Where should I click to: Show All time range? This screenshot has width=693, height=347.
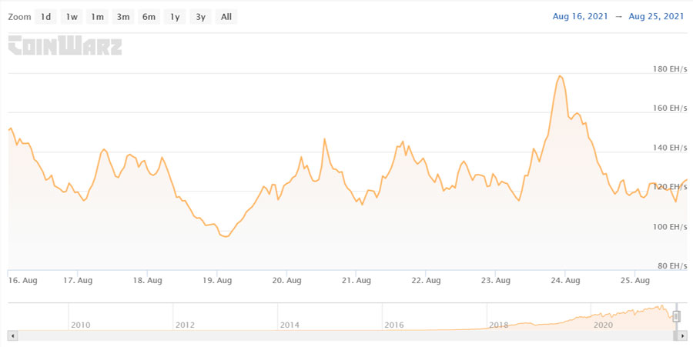tap(226, 17)
